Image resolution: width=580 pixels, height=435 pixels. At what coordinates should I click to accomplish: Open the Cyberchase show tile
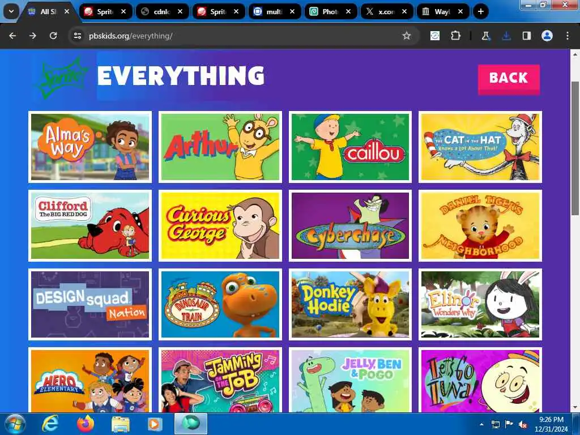point(350,225)
